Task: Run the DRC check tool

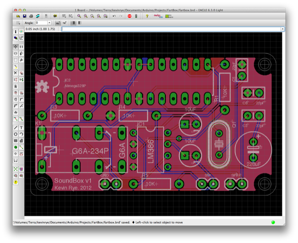Action: tap(21, 176)
